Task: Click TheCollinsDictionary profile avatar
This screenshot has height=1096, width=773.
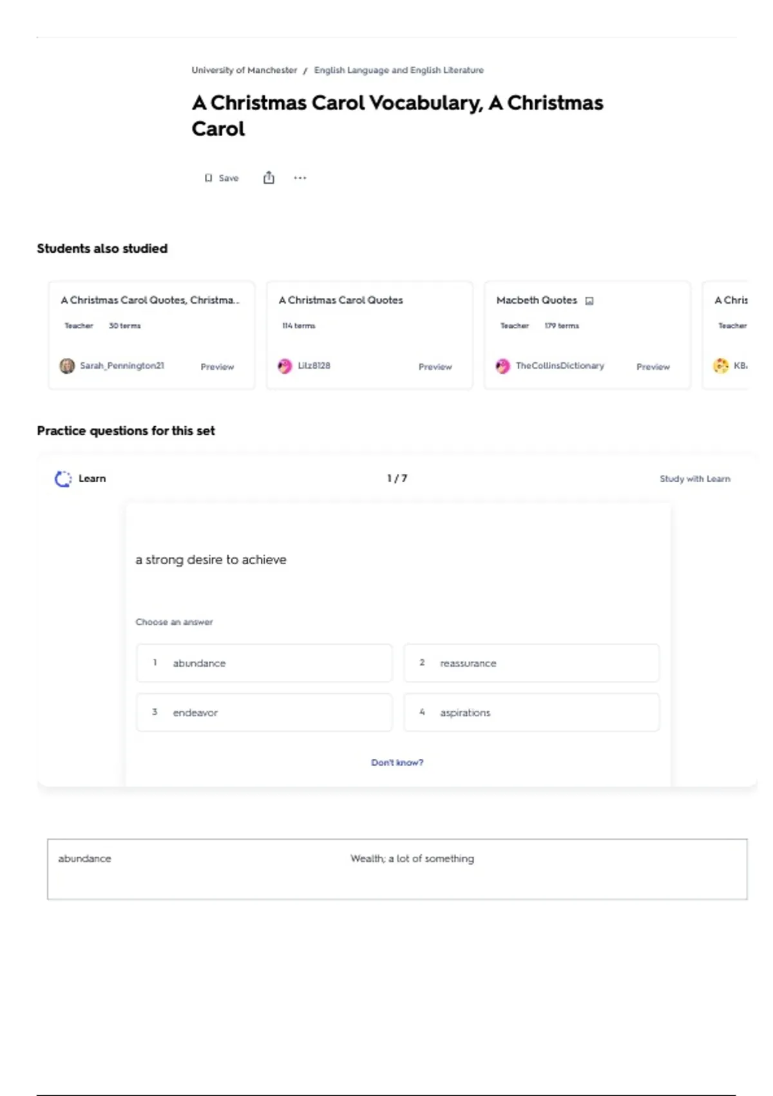Action: 503,366
